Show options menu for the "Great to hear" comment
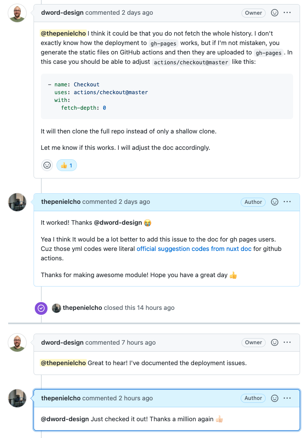Screen dimensions: 307x438 click(287, 343)
